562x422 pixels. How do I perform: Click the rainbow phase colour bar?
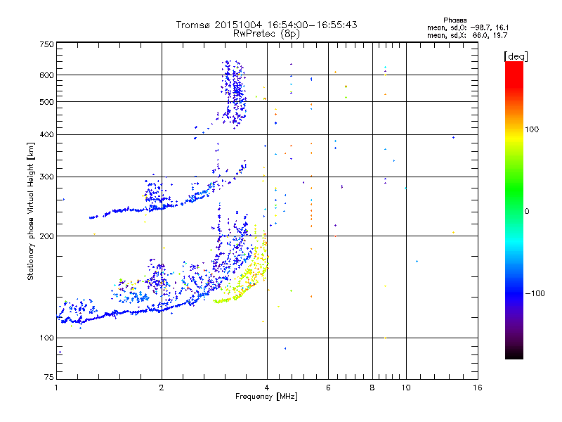tap(514, 210)
